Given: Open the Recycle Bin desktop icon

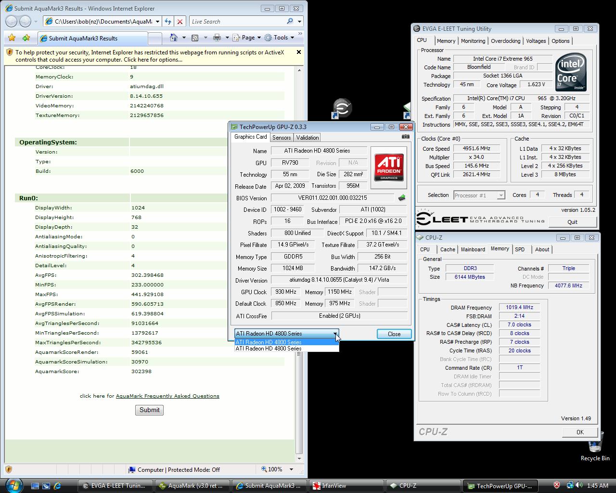Looking at the screenshot, I should pyautogui.click(x=595, y=445).
